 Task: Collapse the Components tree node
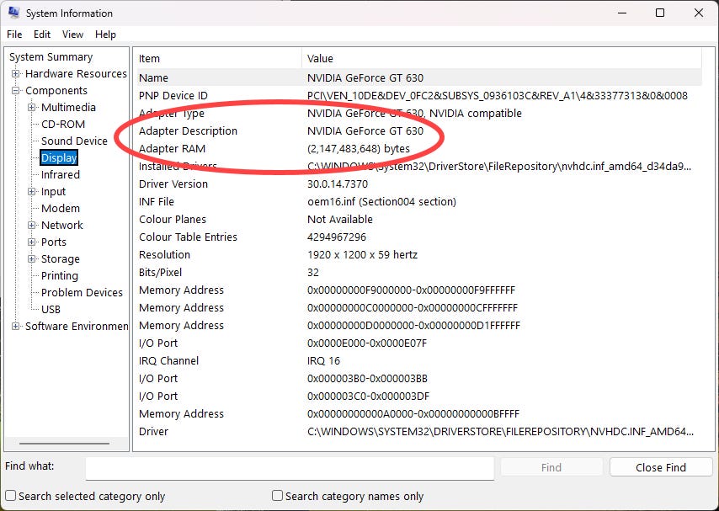(x=16, y=90)
